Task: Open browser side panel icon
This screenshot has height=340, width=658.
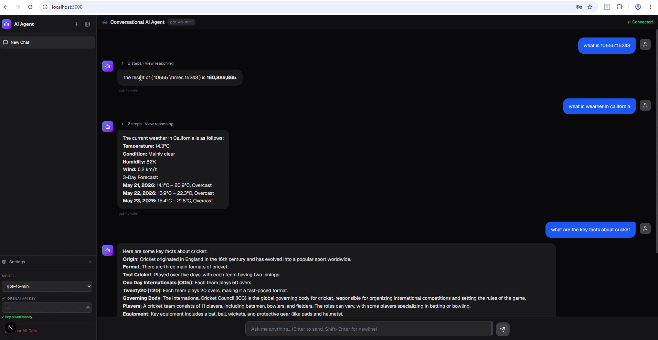Action: 607,7
